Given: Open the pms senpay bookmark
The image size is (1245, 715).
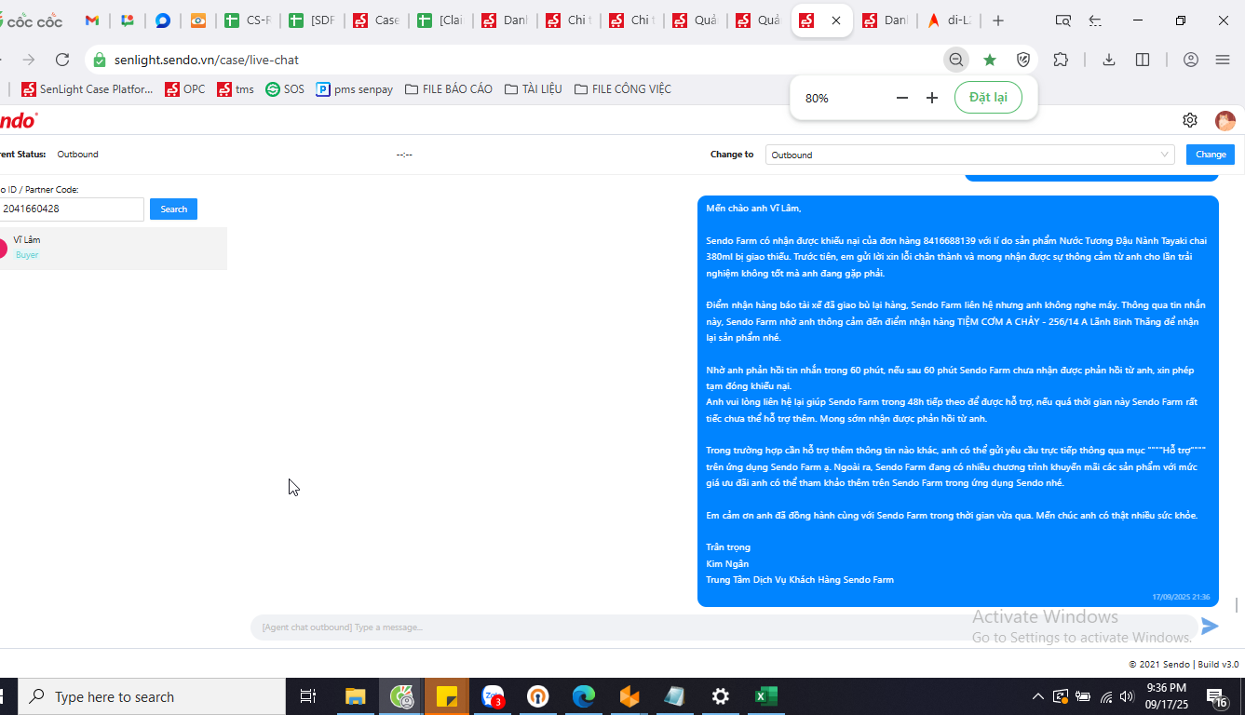Looking at the screenshot, I should (355, 89).
